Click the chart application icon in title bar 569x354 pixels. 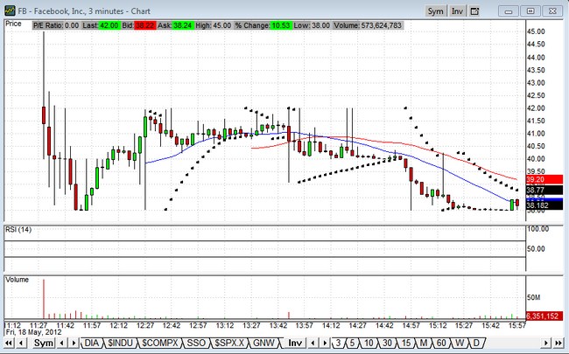pyautogui.click(x=8, y=10)
